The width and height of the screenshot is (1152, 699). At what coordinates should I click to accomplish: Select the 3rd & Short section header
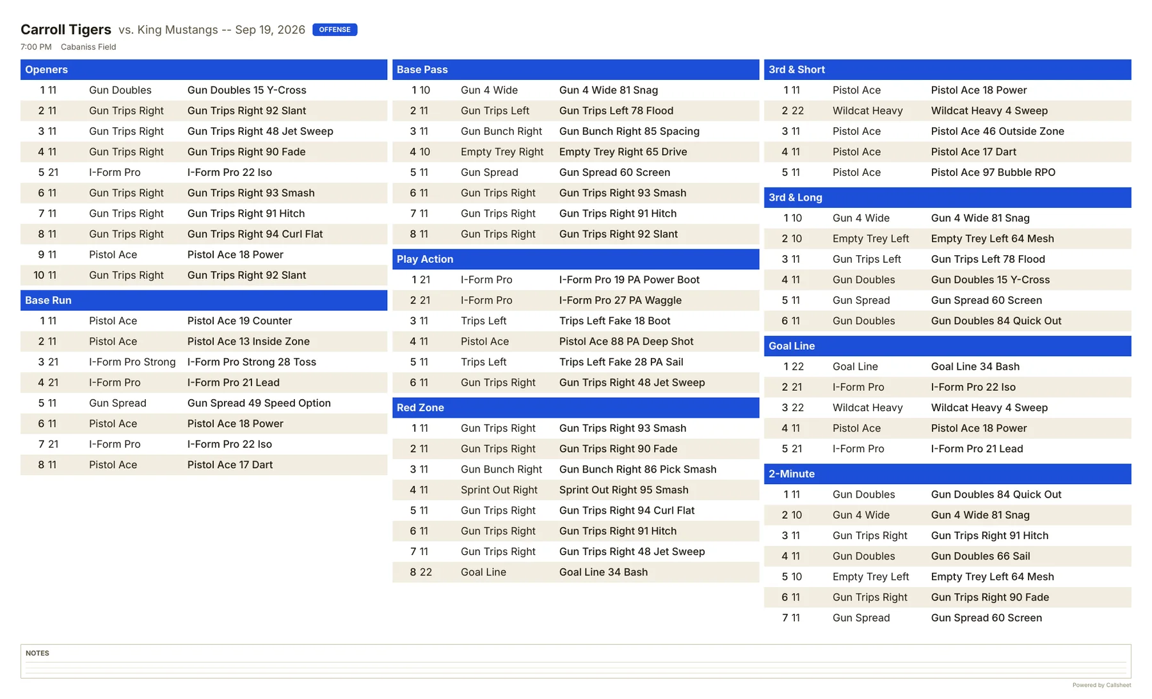(947, 70)
